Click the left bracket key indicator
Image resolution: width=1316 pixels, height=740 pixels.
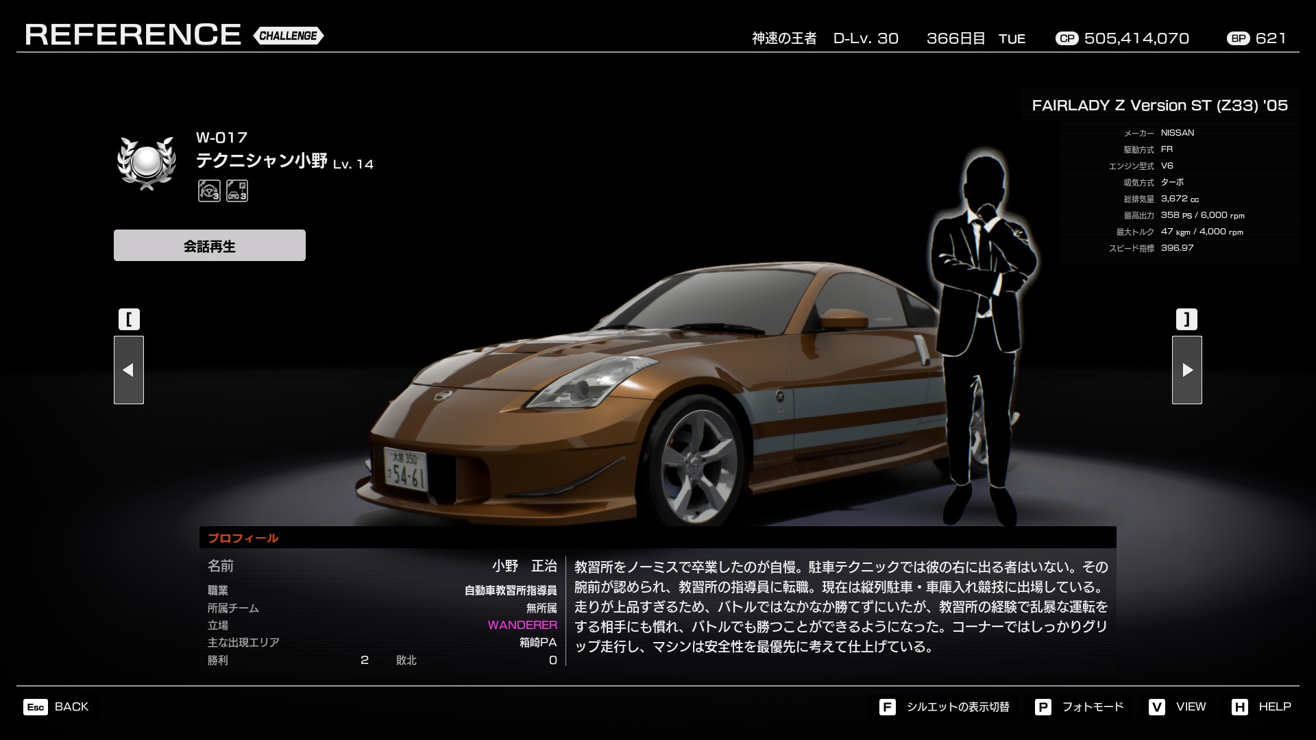point(129,319)
